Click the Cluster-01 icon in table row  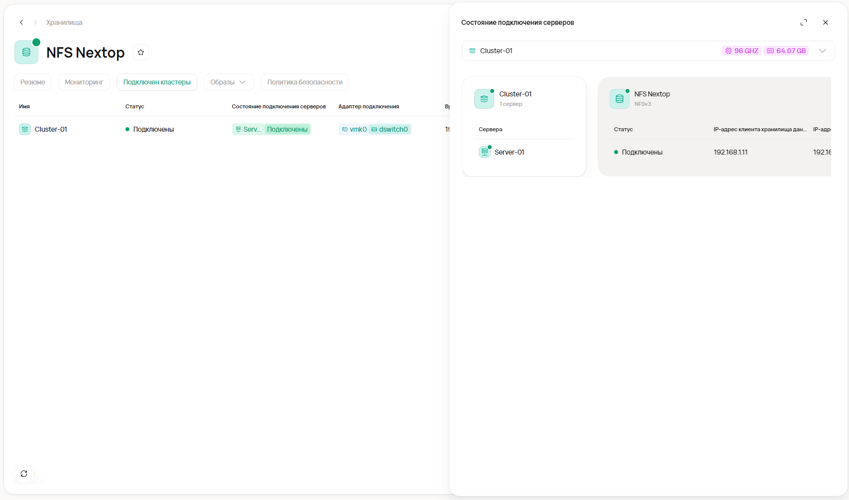[25, 129]
